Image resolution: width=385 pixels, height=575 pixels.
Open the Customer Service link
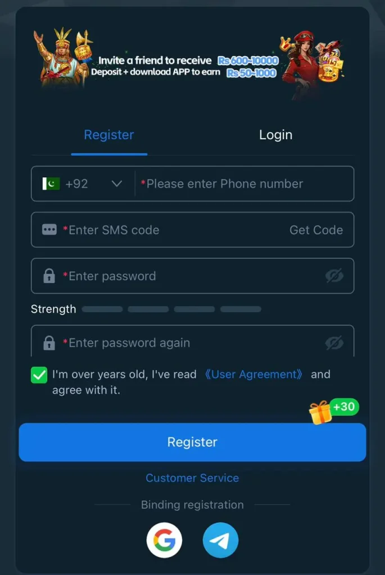(x=192, y=478)
